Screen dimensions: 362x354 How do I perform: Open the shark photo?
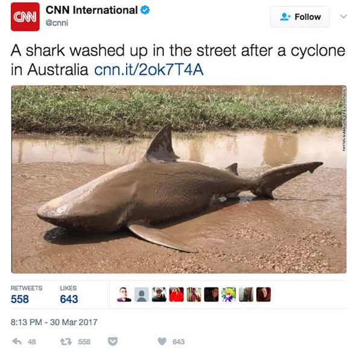tap(179, 179)
